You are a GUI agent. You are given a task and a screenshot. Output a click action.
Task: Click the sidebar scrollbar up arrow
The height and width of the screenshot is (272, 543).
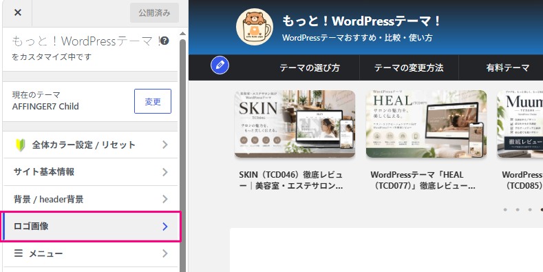(182, 34)
